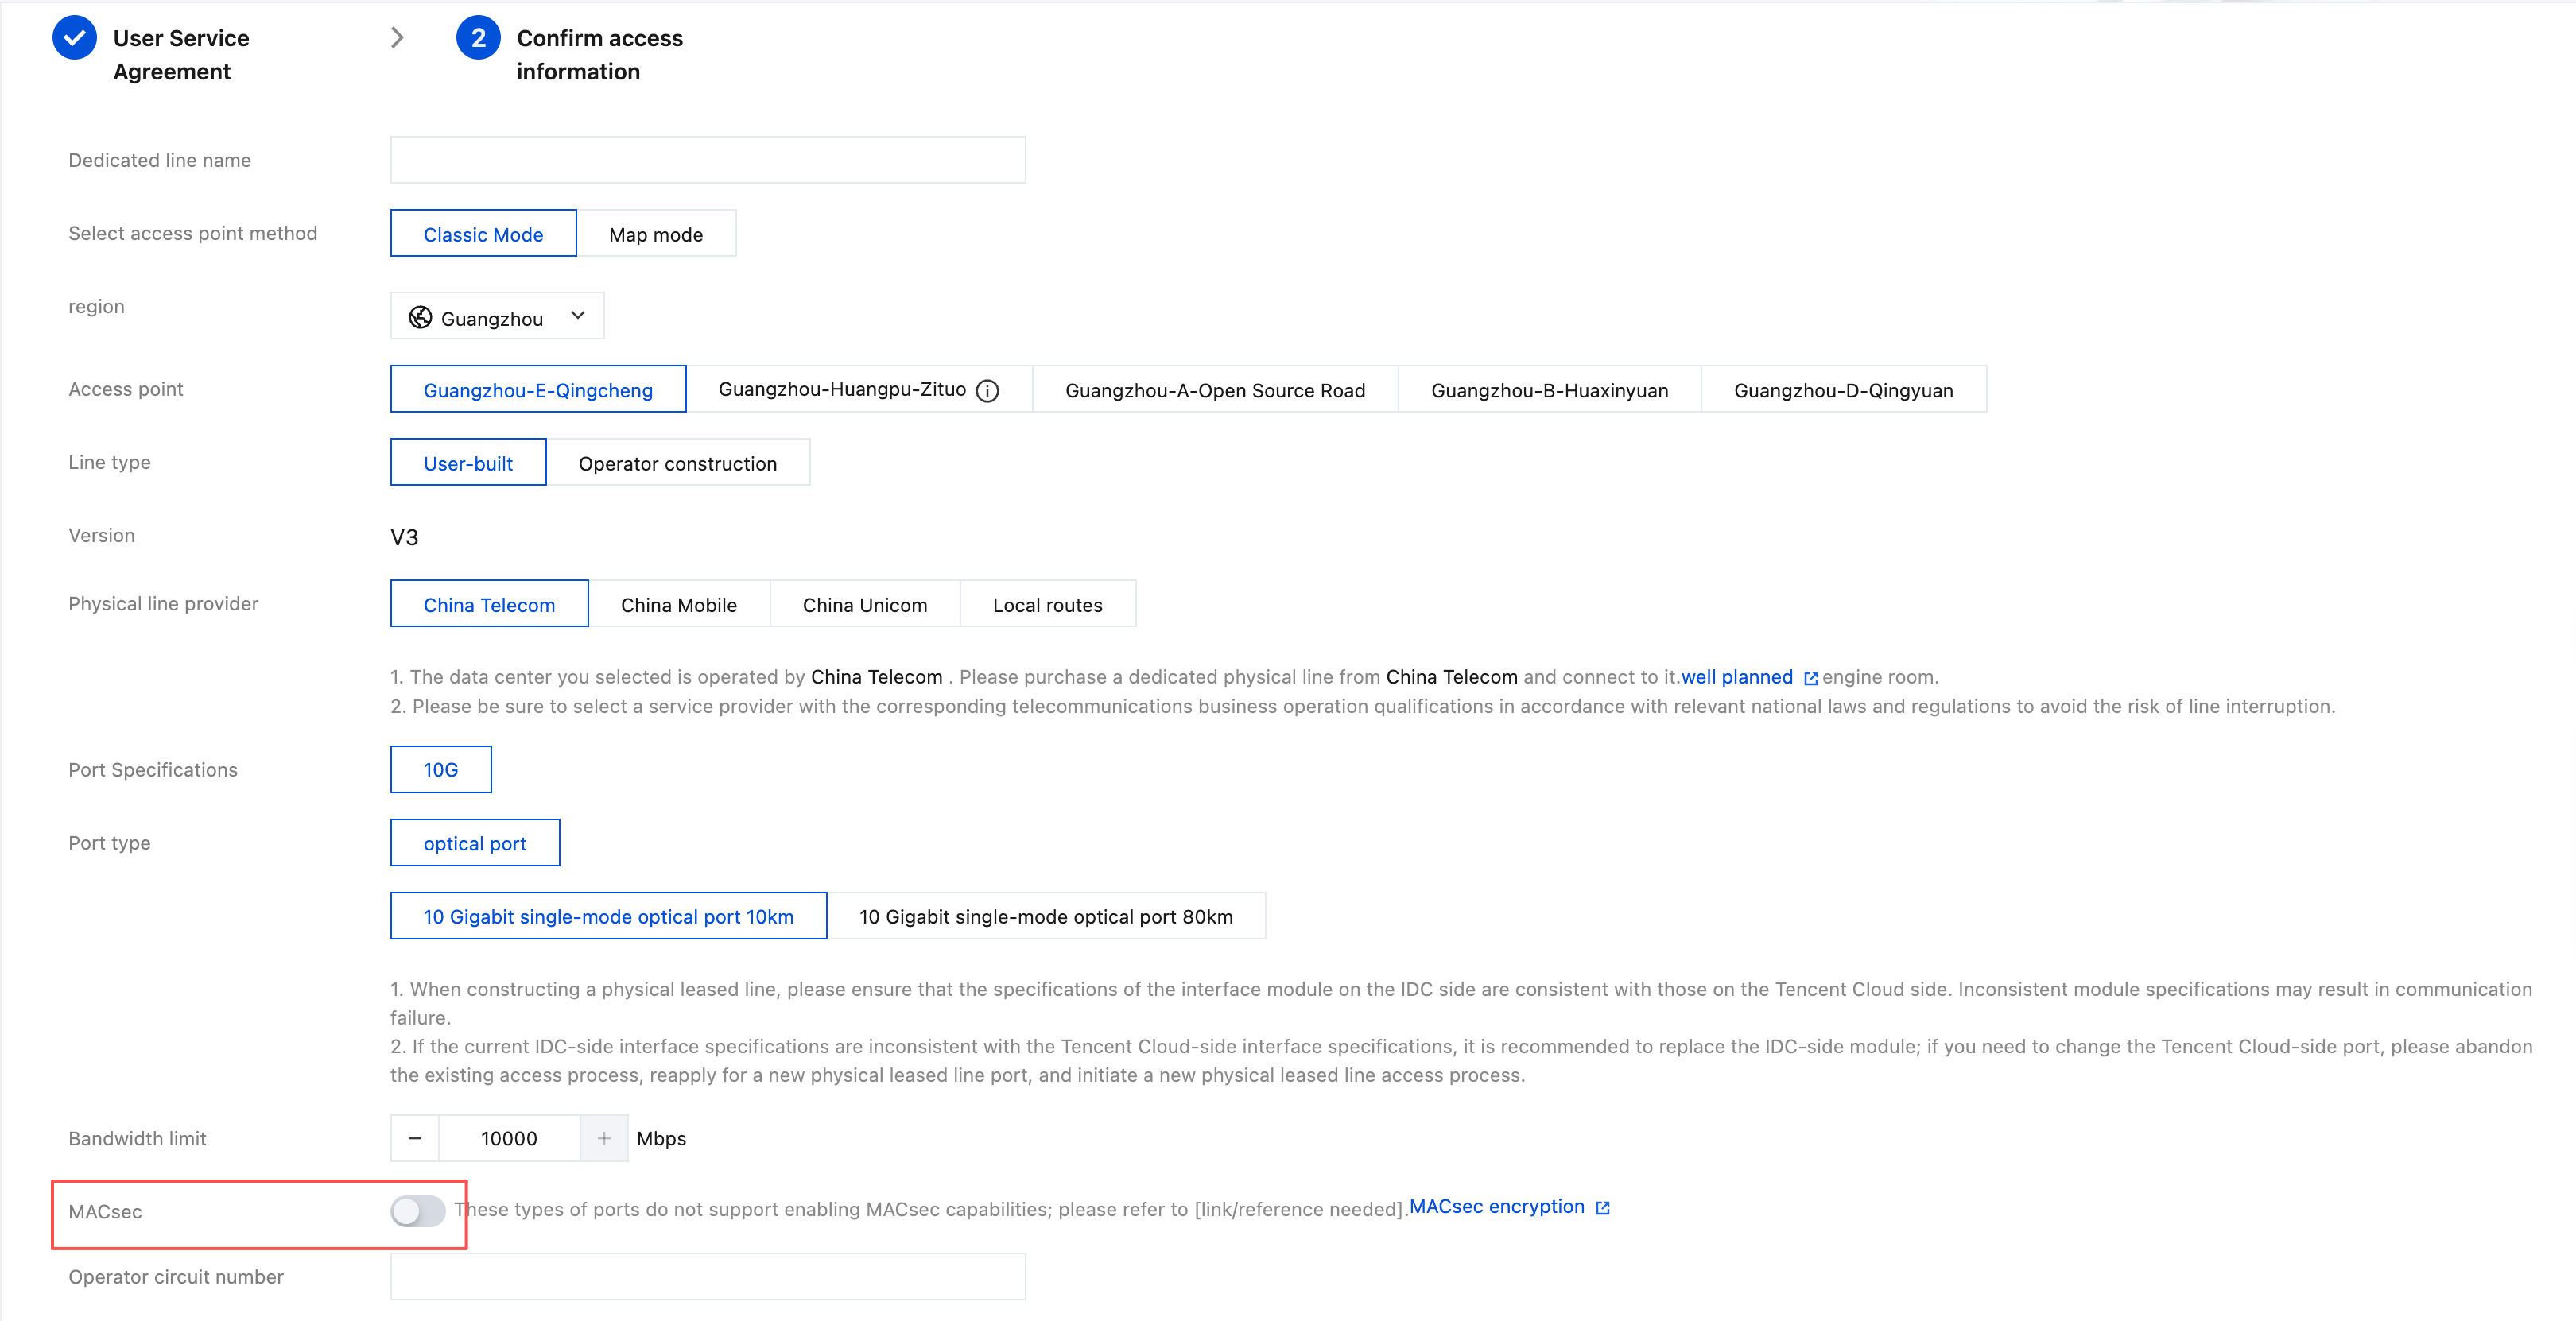Open the Guangzhou region dropdown
Image resolution: width=2576 pixels, height=1321 pixels.
tap(497, 317)
